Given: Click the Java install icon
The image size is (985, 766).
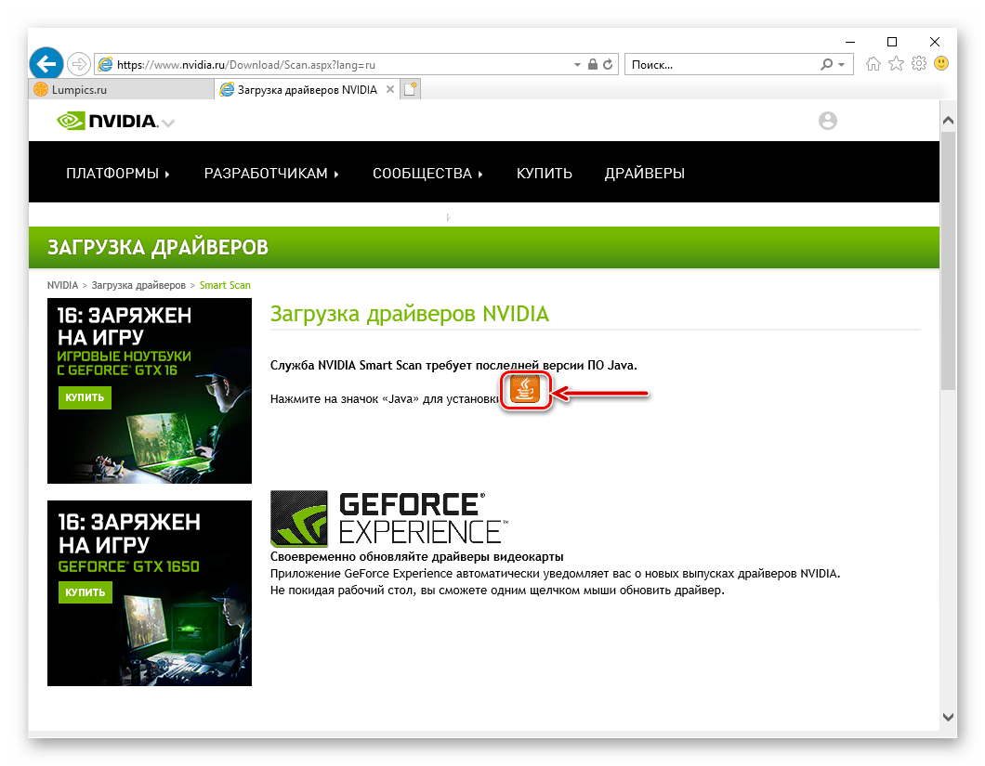Looking at the screenshot, I should coord(524,390).
